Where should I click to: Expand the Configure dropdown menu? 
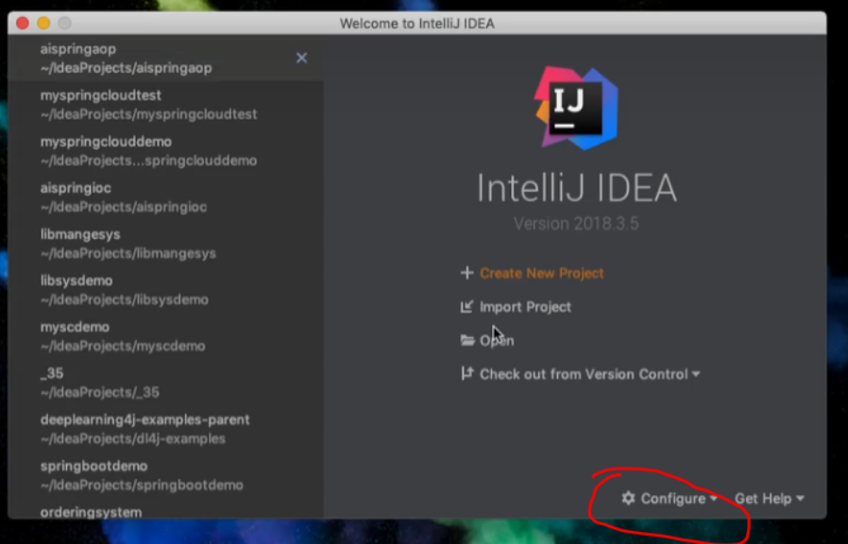679,499
